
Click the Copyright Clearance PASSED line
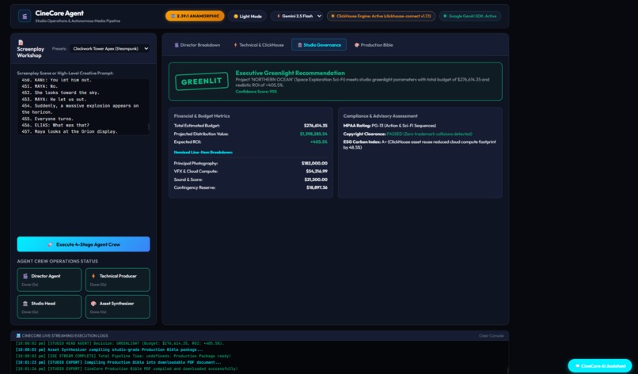pyautogui.click(x=408, y=134)
